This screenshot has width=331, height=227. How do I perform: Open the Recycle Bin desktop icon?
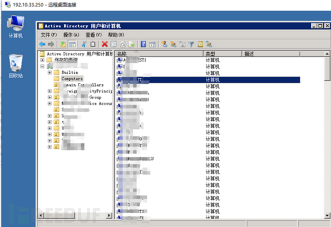(15, 65)
